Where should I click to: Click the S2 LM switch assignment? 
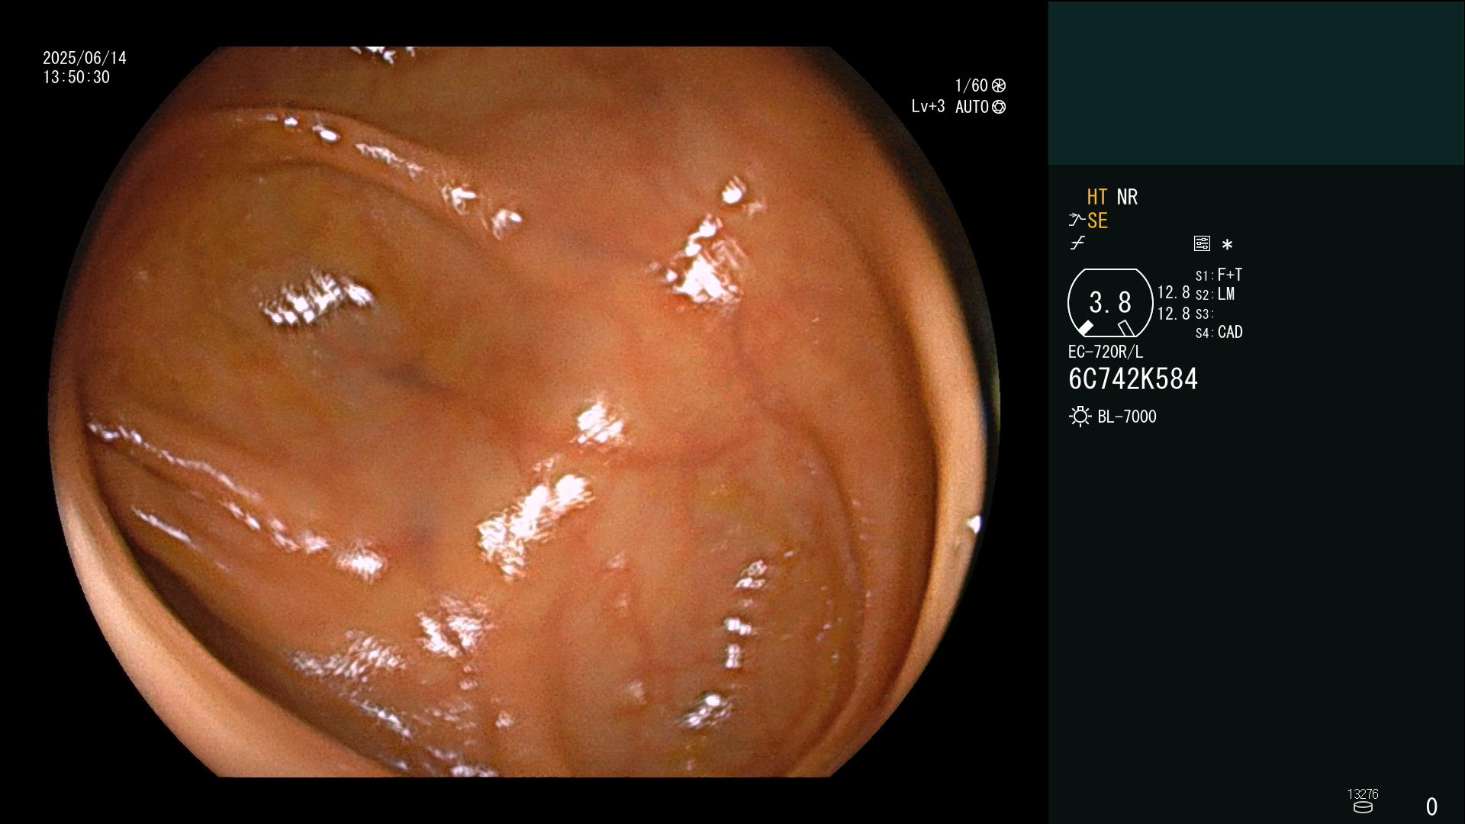coord(1215,295)
